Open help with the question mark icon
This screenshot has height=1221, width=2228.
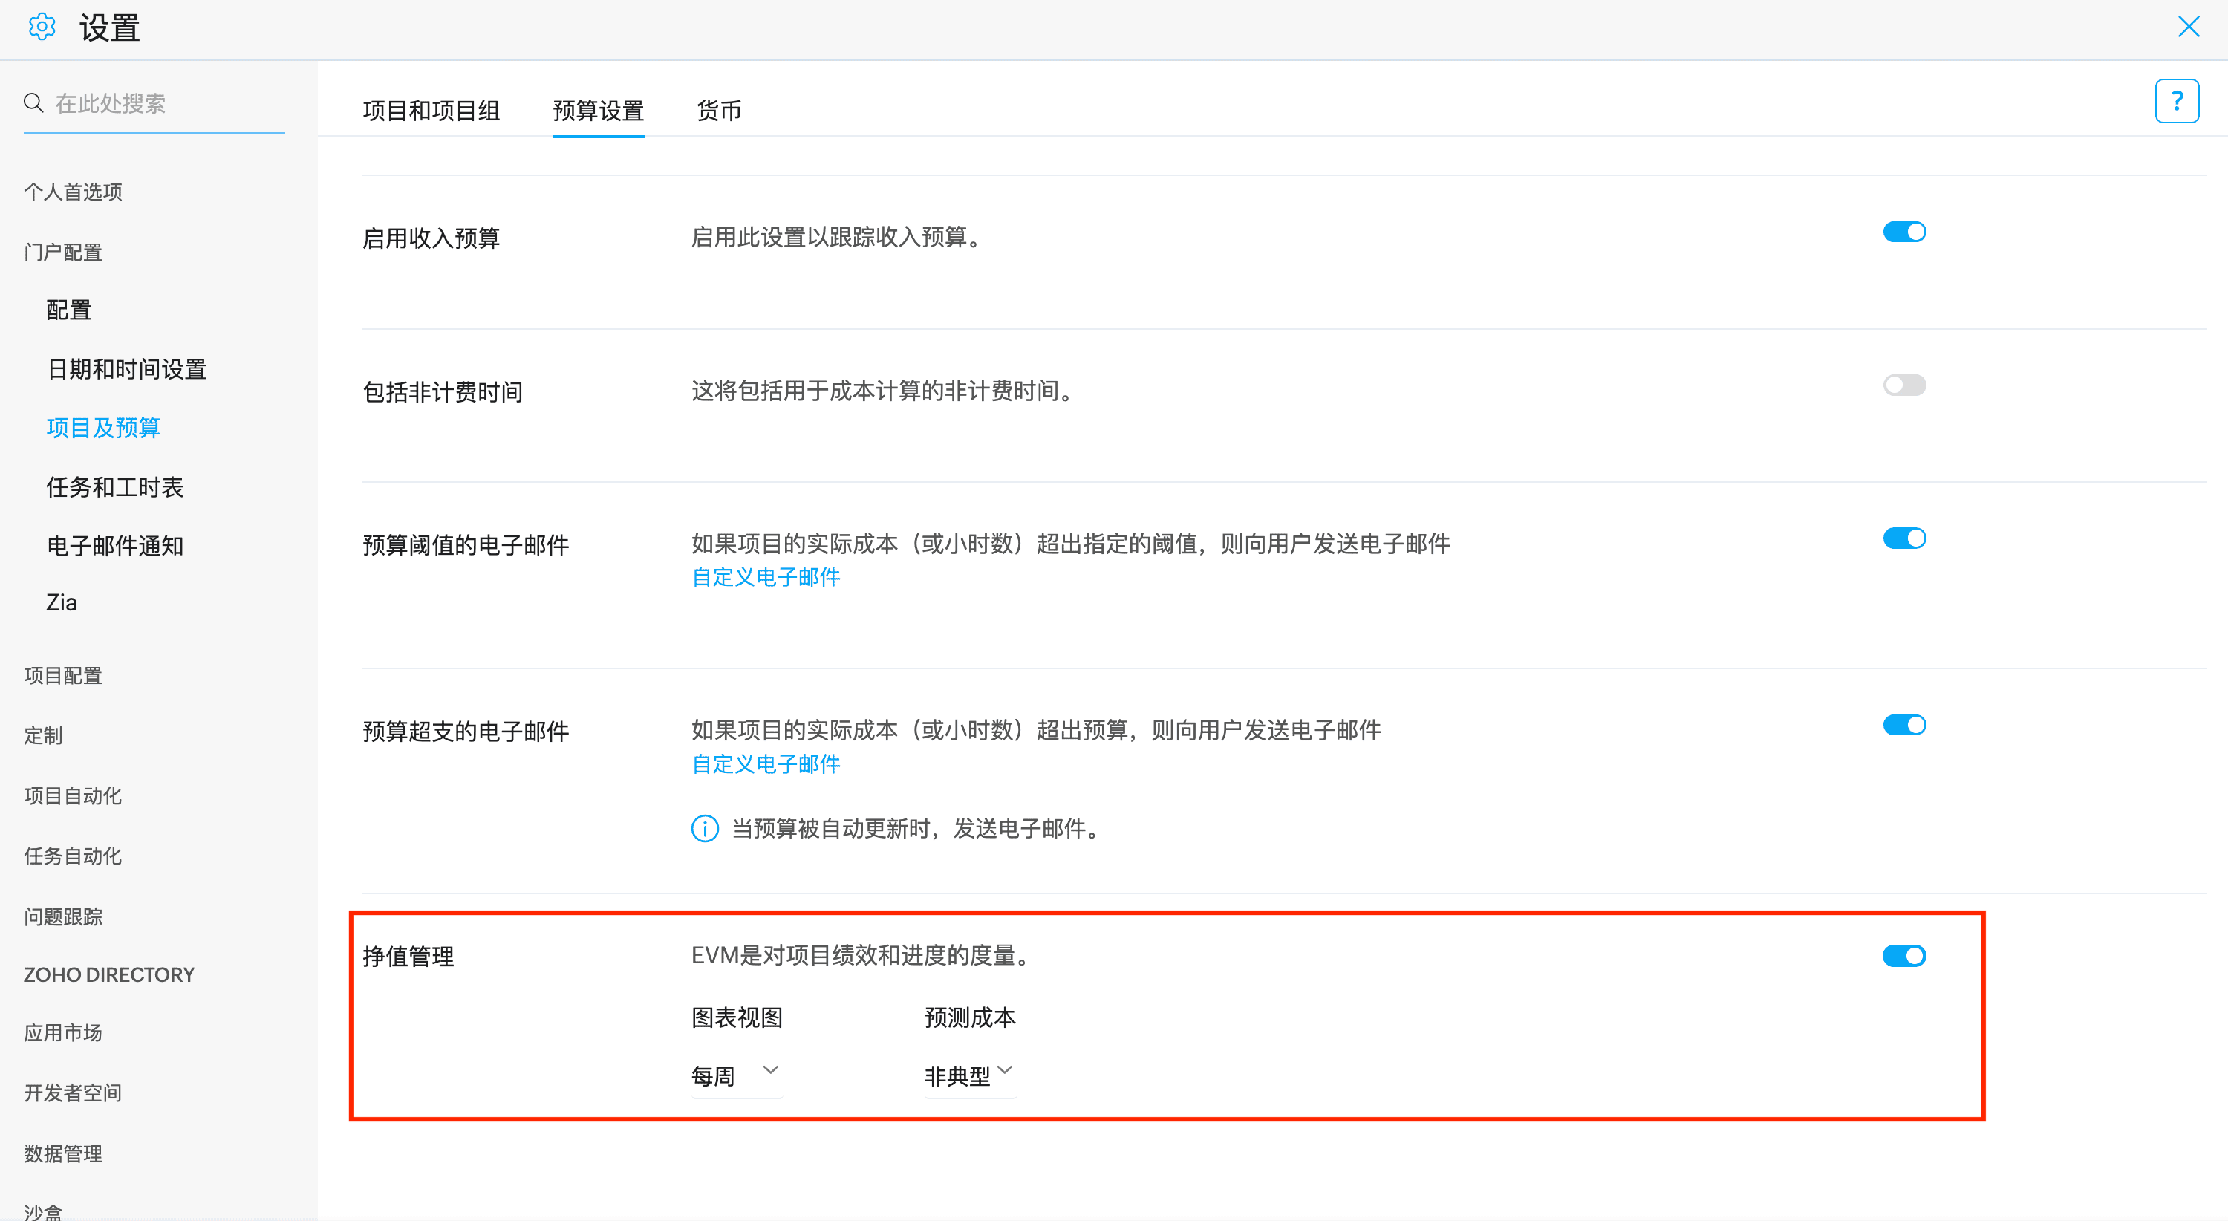coord(2176,101)
